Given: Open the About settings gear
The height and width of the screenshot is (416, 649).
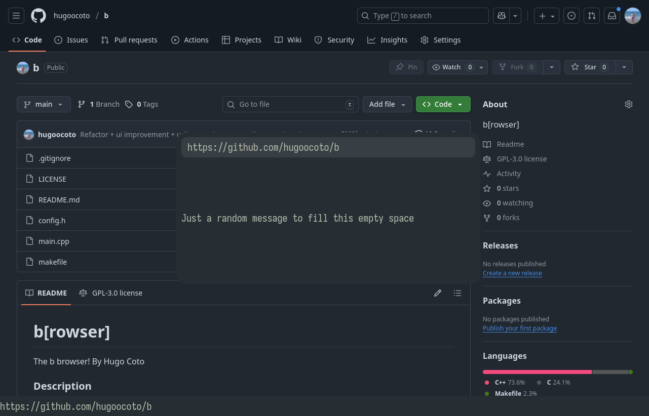Looking at the screenshot, I should [x=629, y=104].
